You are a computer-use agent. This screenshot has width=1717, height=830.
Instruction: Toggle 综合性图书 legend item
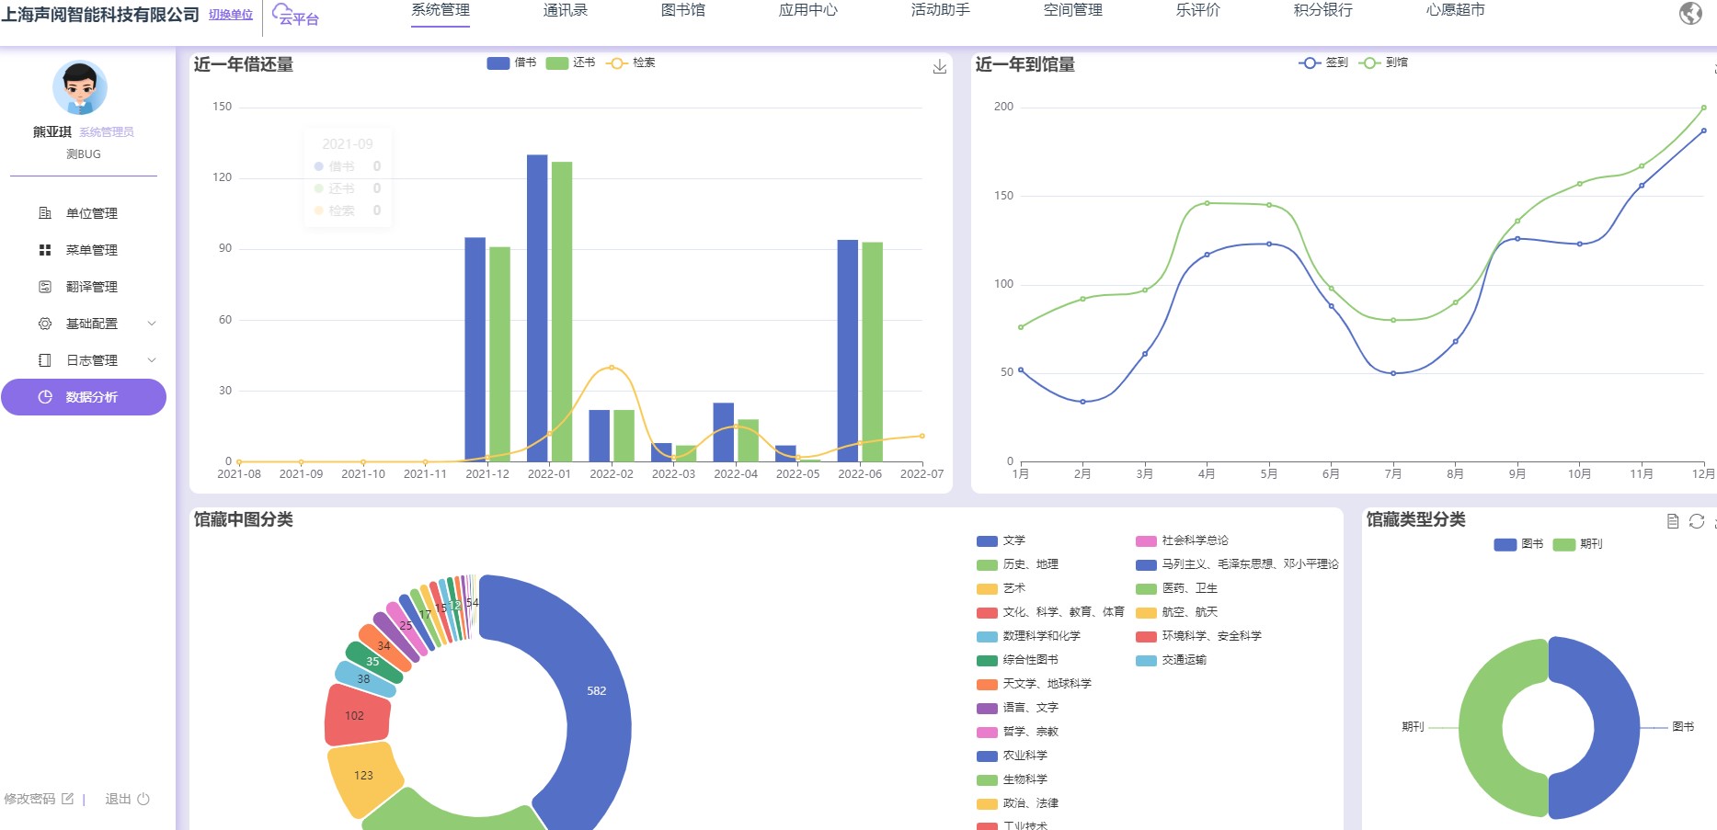1017,660
